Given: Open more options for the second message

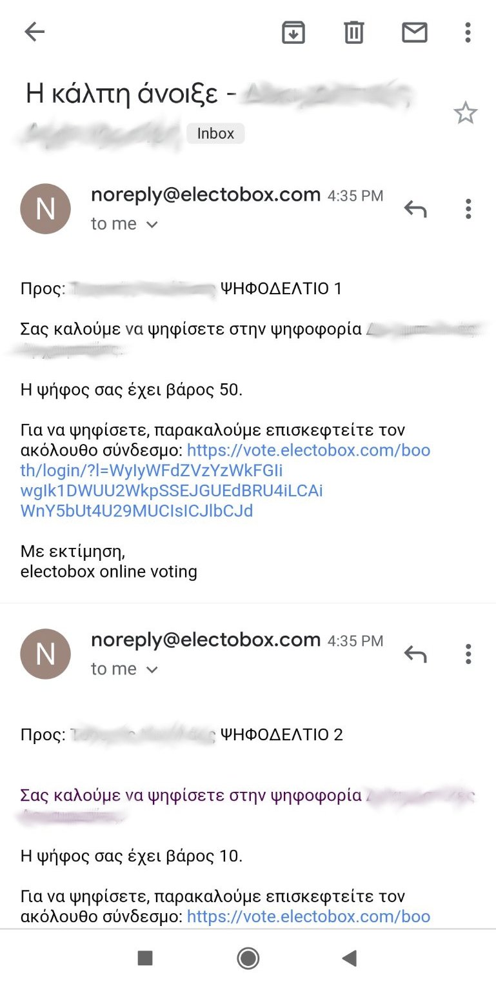Looking at the screenshot, I should pos(468,654).
